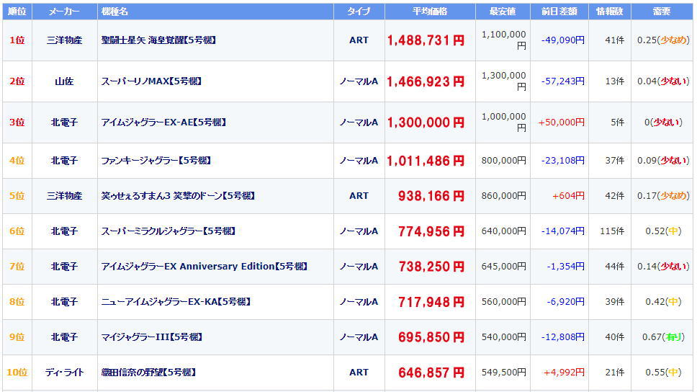Screen dimensions: 697x392
Task: Select average price 774,956円
Action: (431, 231)
